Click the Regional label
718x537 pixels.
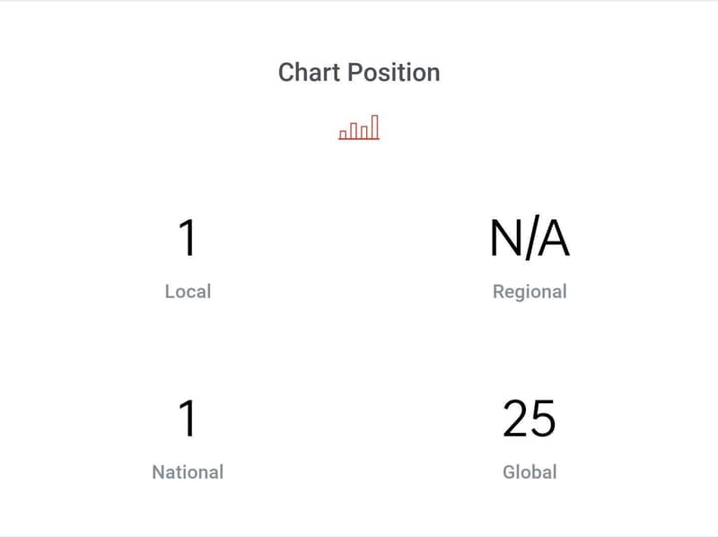[530, 292]
